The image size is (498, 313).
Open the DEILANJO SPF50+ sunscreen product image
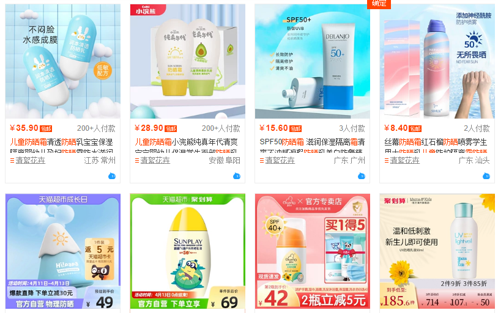(312, 61)
